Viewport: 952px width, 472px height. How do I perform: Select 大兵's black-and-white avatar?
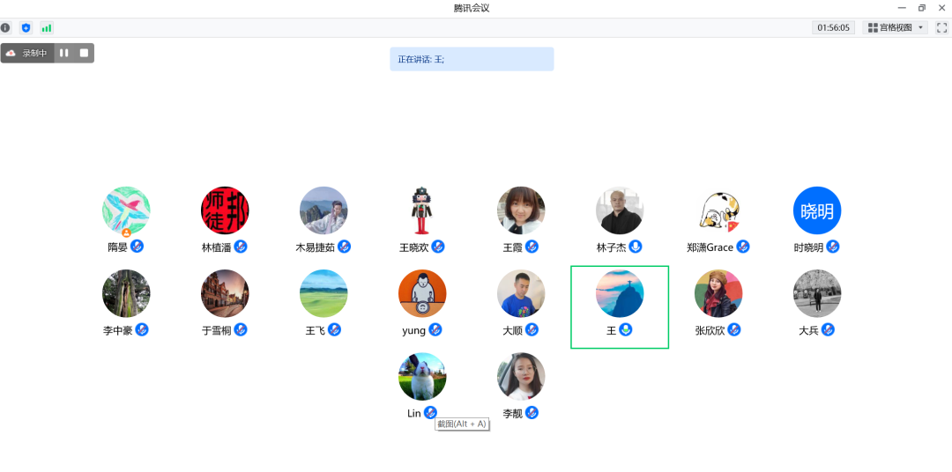click(x=817, y=293)
